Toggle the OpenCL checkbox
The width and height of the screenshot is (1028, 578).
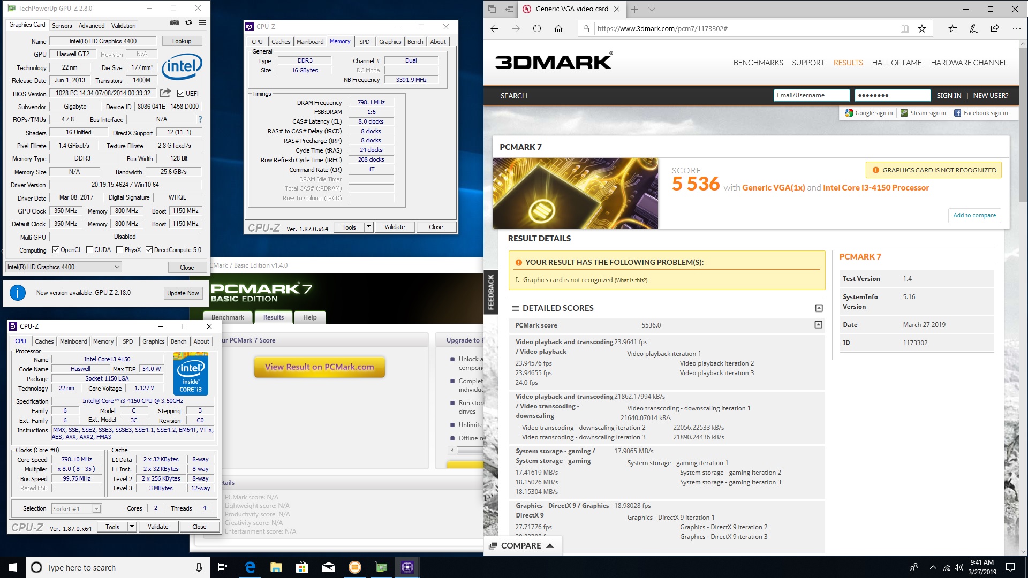coord(56,250)
